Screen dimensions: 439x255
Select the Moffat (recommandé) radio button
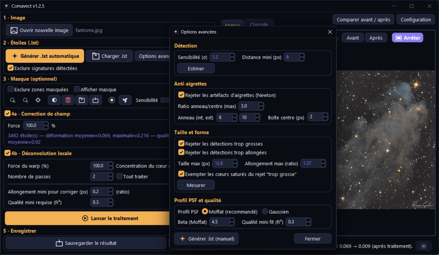coord(205,212)
